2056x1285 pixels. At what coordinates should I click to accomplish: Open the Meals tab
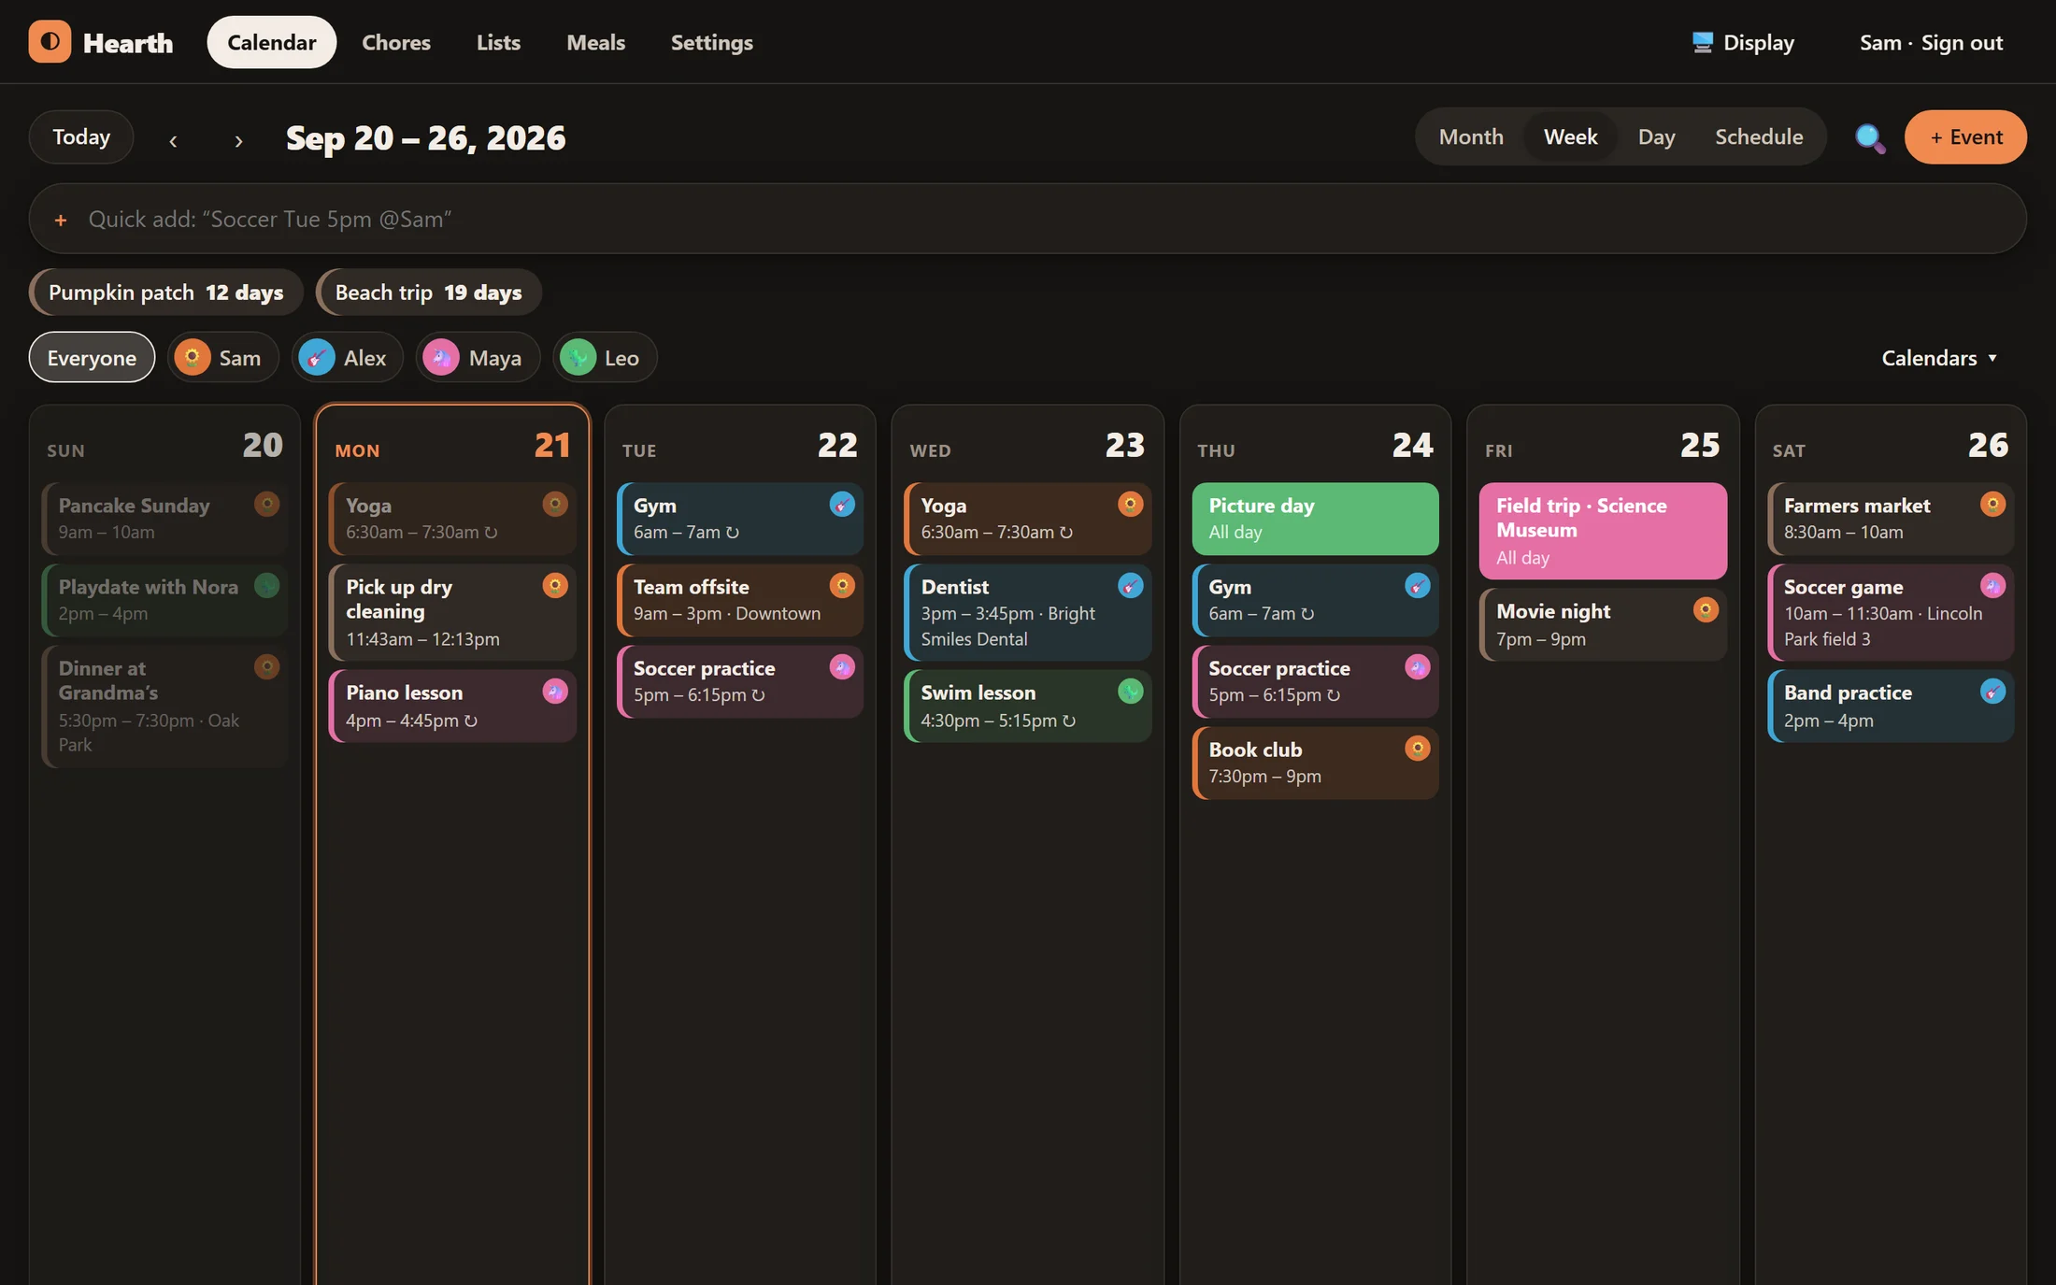point(595,42)
